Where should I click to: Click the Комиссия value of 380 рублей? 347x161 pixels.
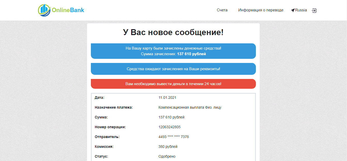[168, 146]
